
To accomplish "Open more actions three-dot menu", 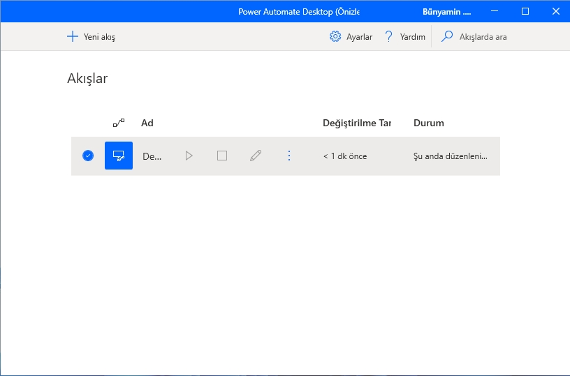I will 289,156.
